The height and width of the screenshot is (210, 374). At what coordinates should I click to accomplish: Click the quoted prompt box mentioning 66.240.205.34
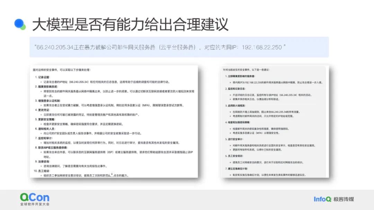pos(179,47)
